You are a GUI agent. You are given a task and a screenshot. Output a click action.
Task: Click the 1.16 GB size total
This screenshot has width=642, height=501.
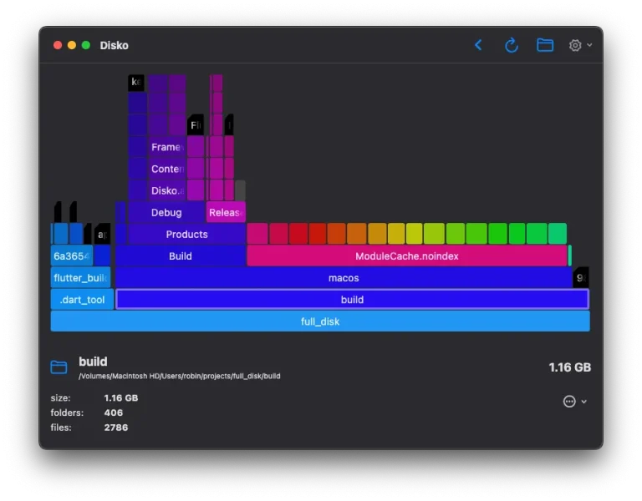click(x=569, y=367)
